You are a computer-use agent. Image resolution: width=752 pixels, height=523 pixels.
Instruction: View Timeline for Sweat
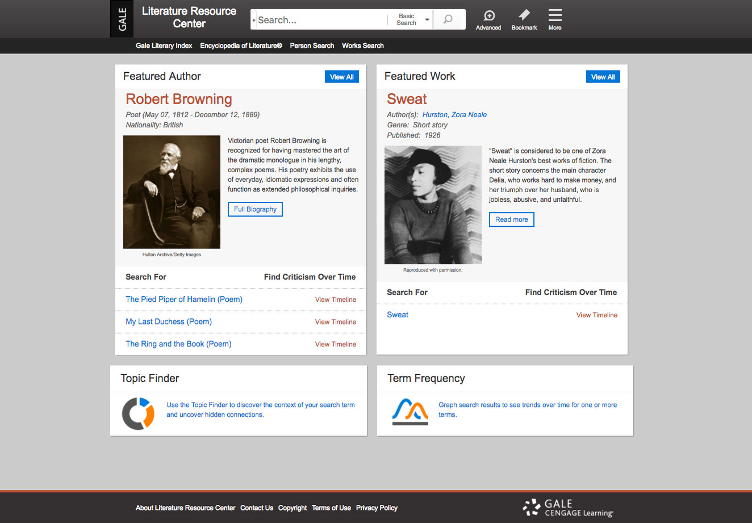tap(597, 315)
